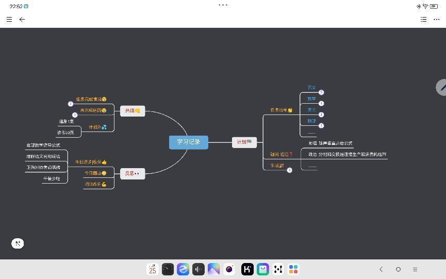446x279 pixels.
Task: Select the 计划 branch node
Action: click(244, 142)
